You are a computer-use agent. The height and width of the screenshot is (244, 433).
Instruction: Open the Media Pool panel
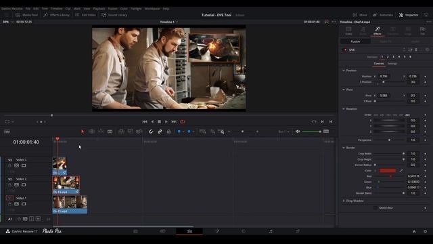pos(27,15)
